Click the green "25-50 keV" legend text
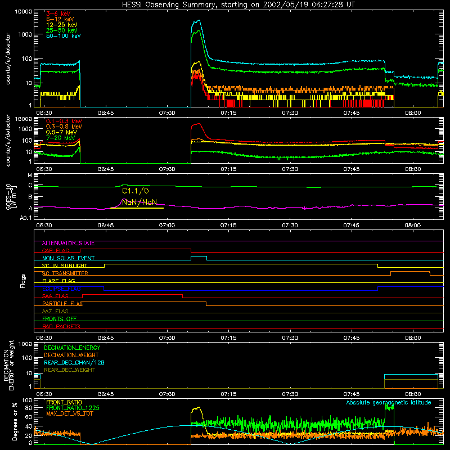Image resolution: width=450 pixels, height=450 pixels. (x=62, y=30)
